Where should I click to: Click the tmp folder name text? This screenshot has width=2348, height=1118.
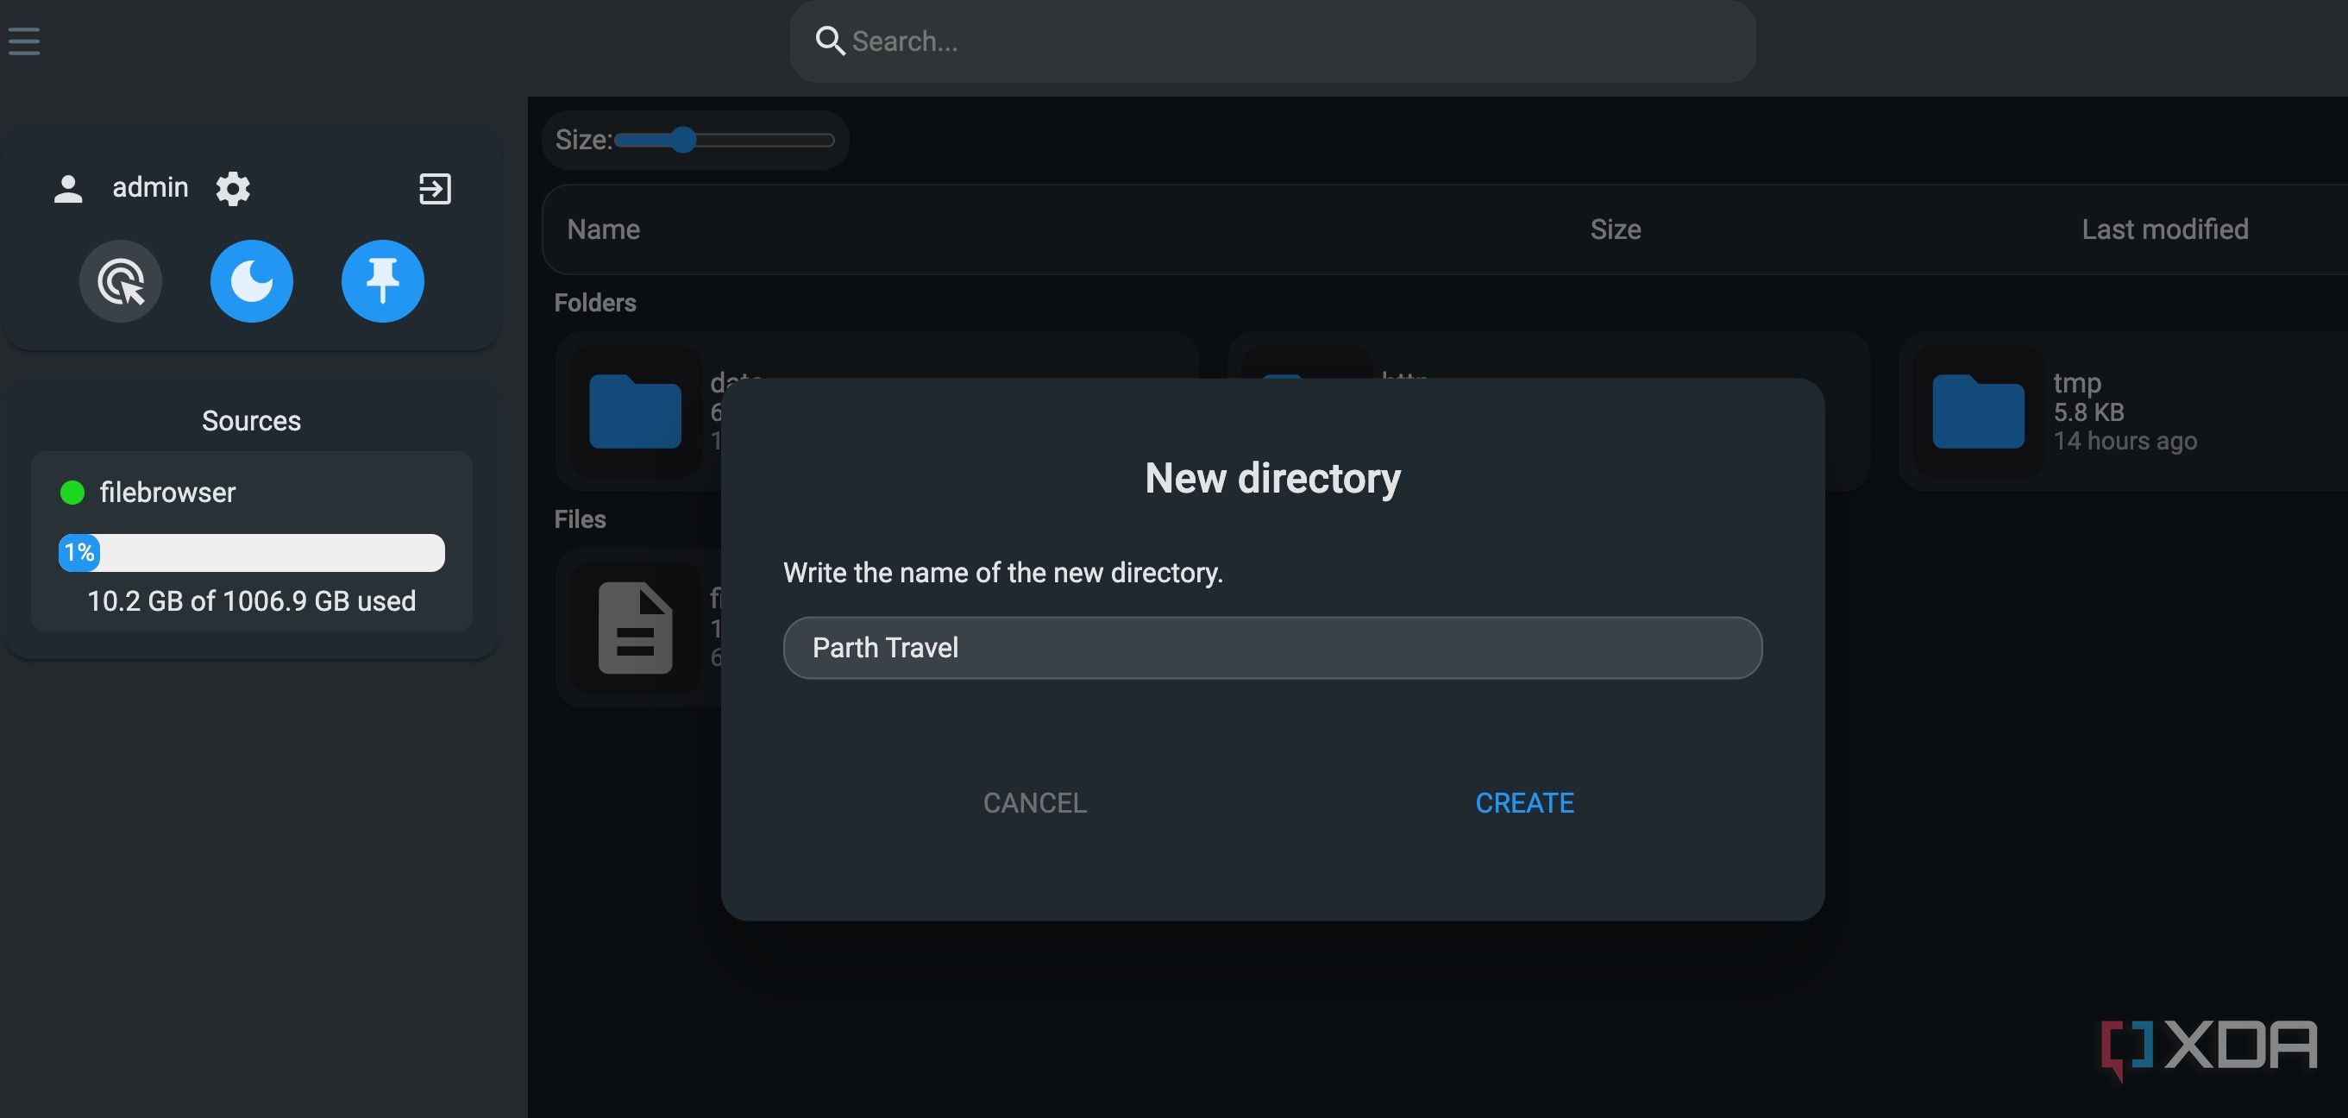click(x=2077, y=383)
